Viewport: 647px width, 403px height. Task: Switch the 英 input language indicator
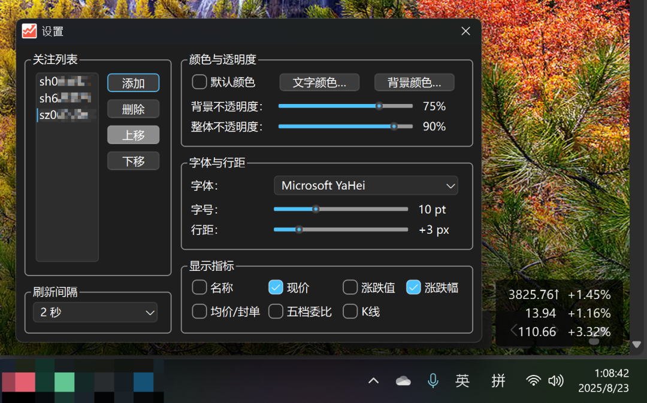(x=462, y=381)
